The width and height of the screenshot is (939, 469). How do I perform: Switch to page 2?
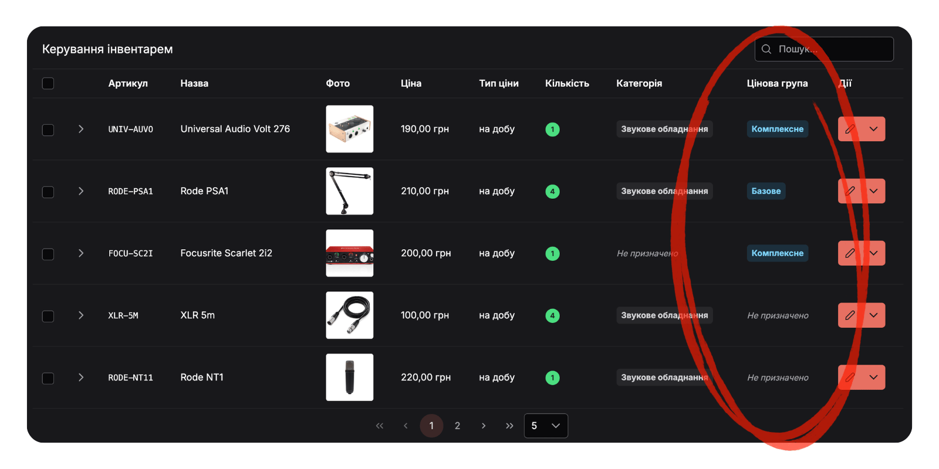[457, 426]
